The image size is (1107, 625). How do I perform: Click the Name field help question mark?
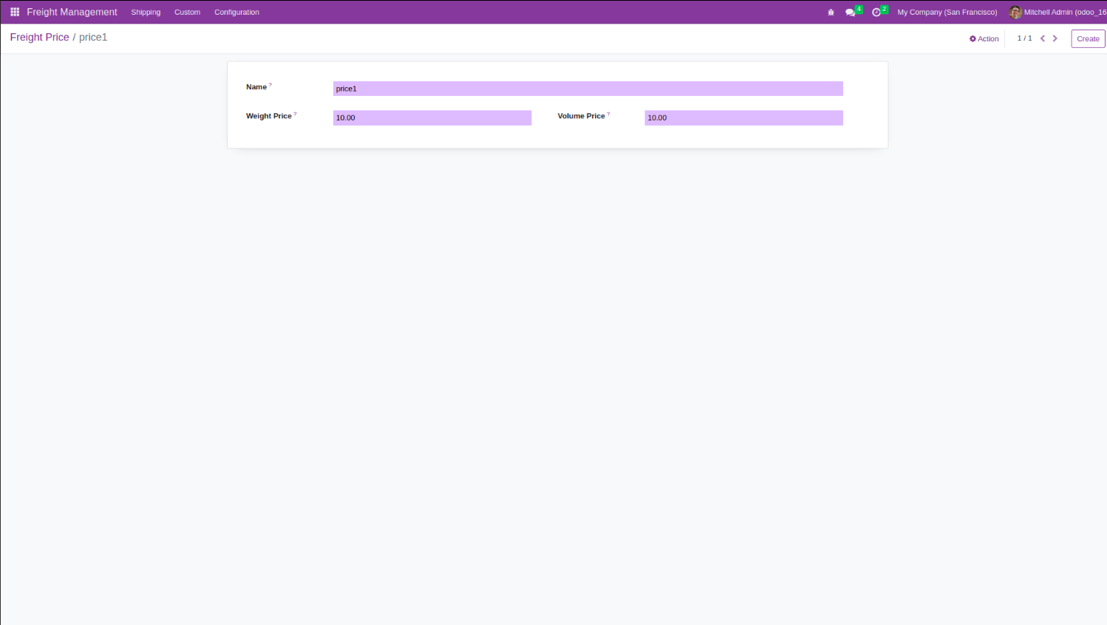270,85
